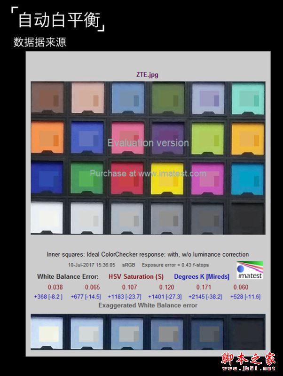Screen dimensions: 283x376
Task: Select the black patch in the main chart grayscale row
Action: 247,218
